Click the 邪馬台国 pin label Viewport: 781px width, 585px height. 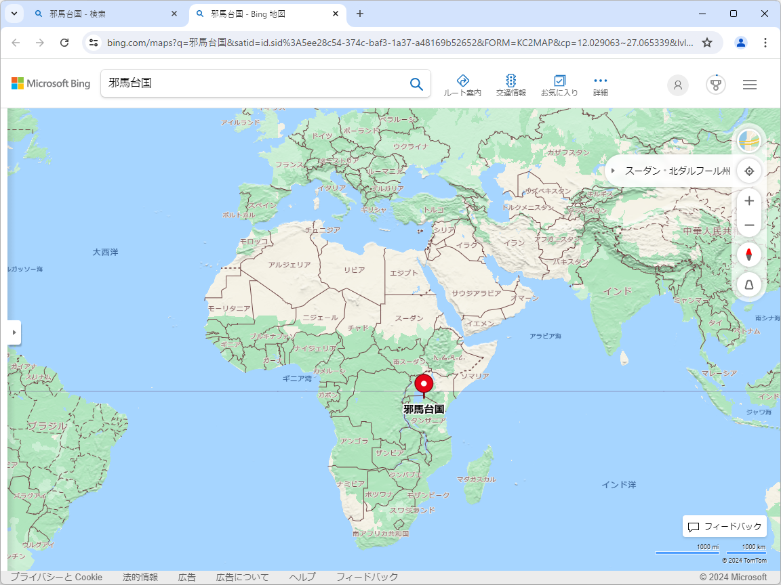[x=424, y=409]
